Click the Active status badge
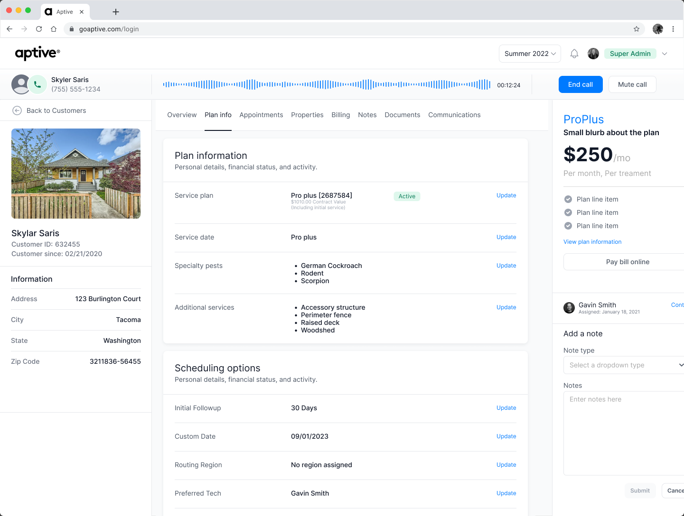 click(407, 196)
